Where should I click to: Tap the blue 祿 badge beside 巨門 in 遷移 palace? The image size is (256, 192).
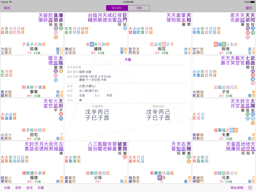coord(125,28)
